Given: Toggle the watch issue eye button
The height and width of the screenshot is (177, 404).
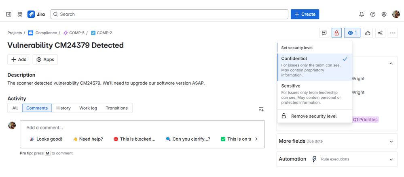Looking at the screenshot, I should coord(352,33).
